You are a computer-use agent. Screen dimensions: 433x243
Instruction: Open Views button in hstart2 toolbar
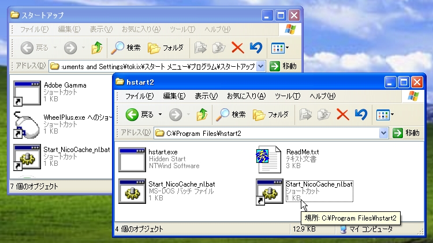point(385,115)
